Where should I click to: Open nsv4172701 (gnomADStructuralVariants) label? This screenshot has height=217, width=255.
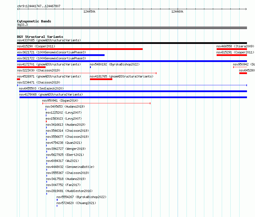pyautogui.click(x=49, y=64)
